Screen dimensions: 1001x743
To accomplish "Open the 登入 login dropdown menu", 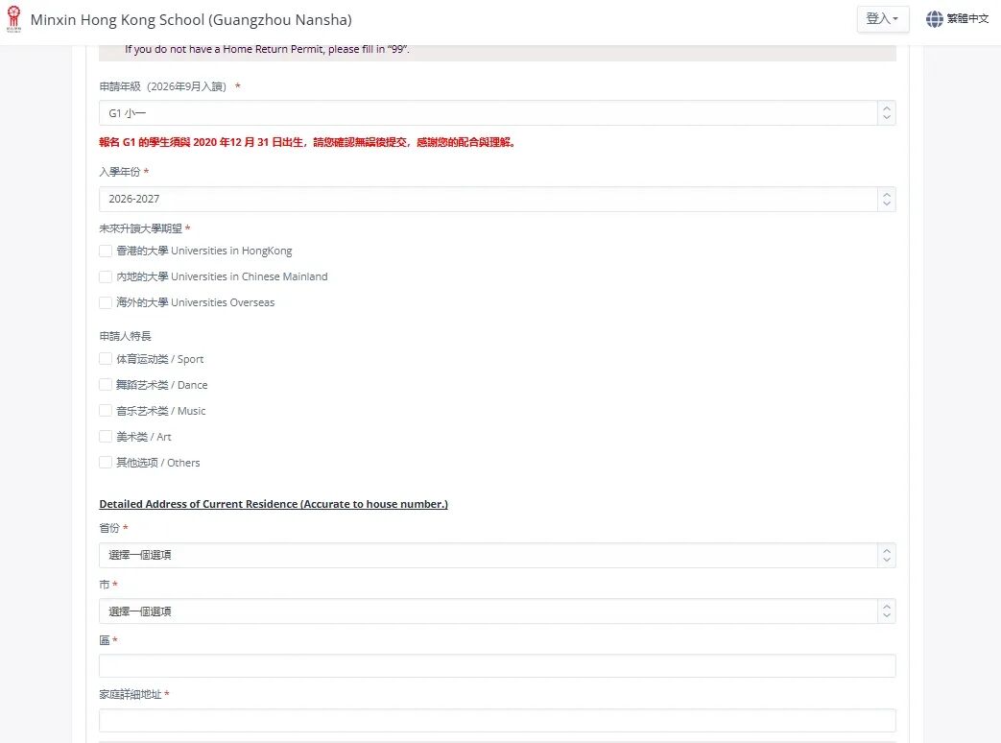I will 882,19.
